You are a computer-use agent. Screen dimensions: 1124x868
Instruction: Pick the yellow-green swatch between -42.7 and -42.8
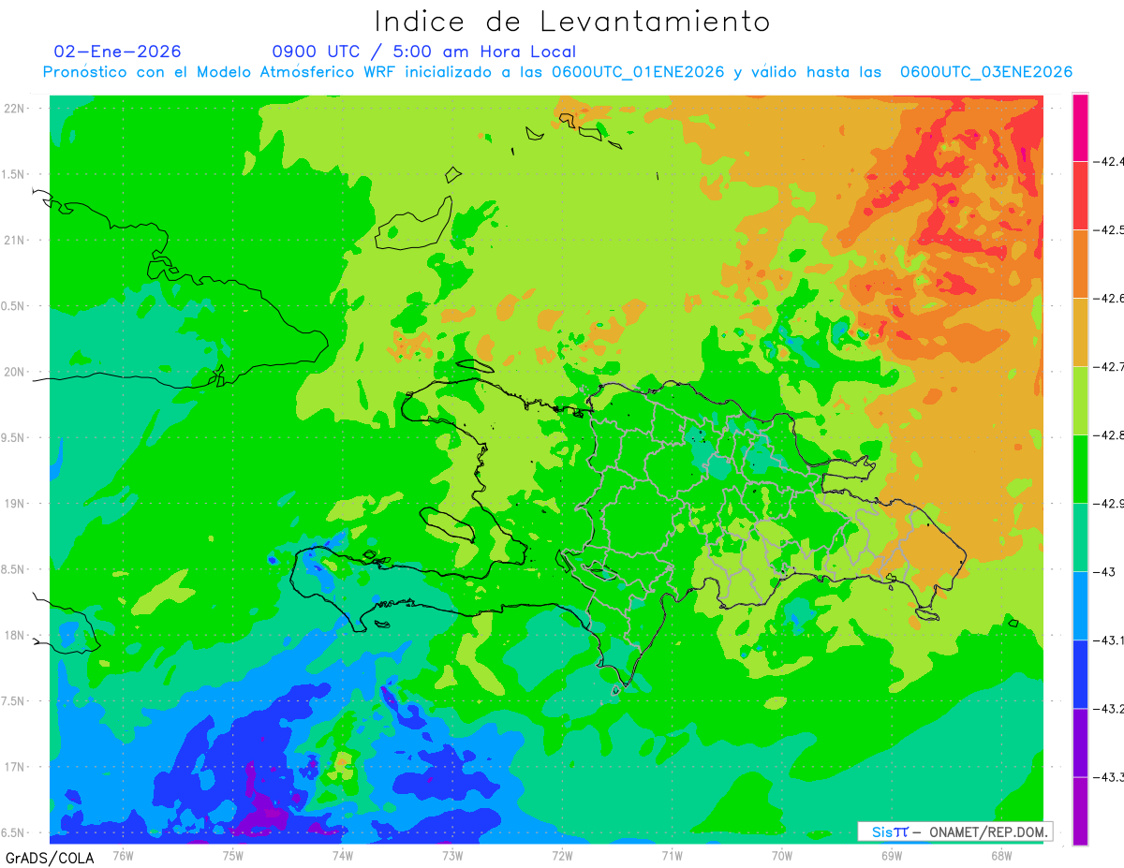tap(1080, 400)
